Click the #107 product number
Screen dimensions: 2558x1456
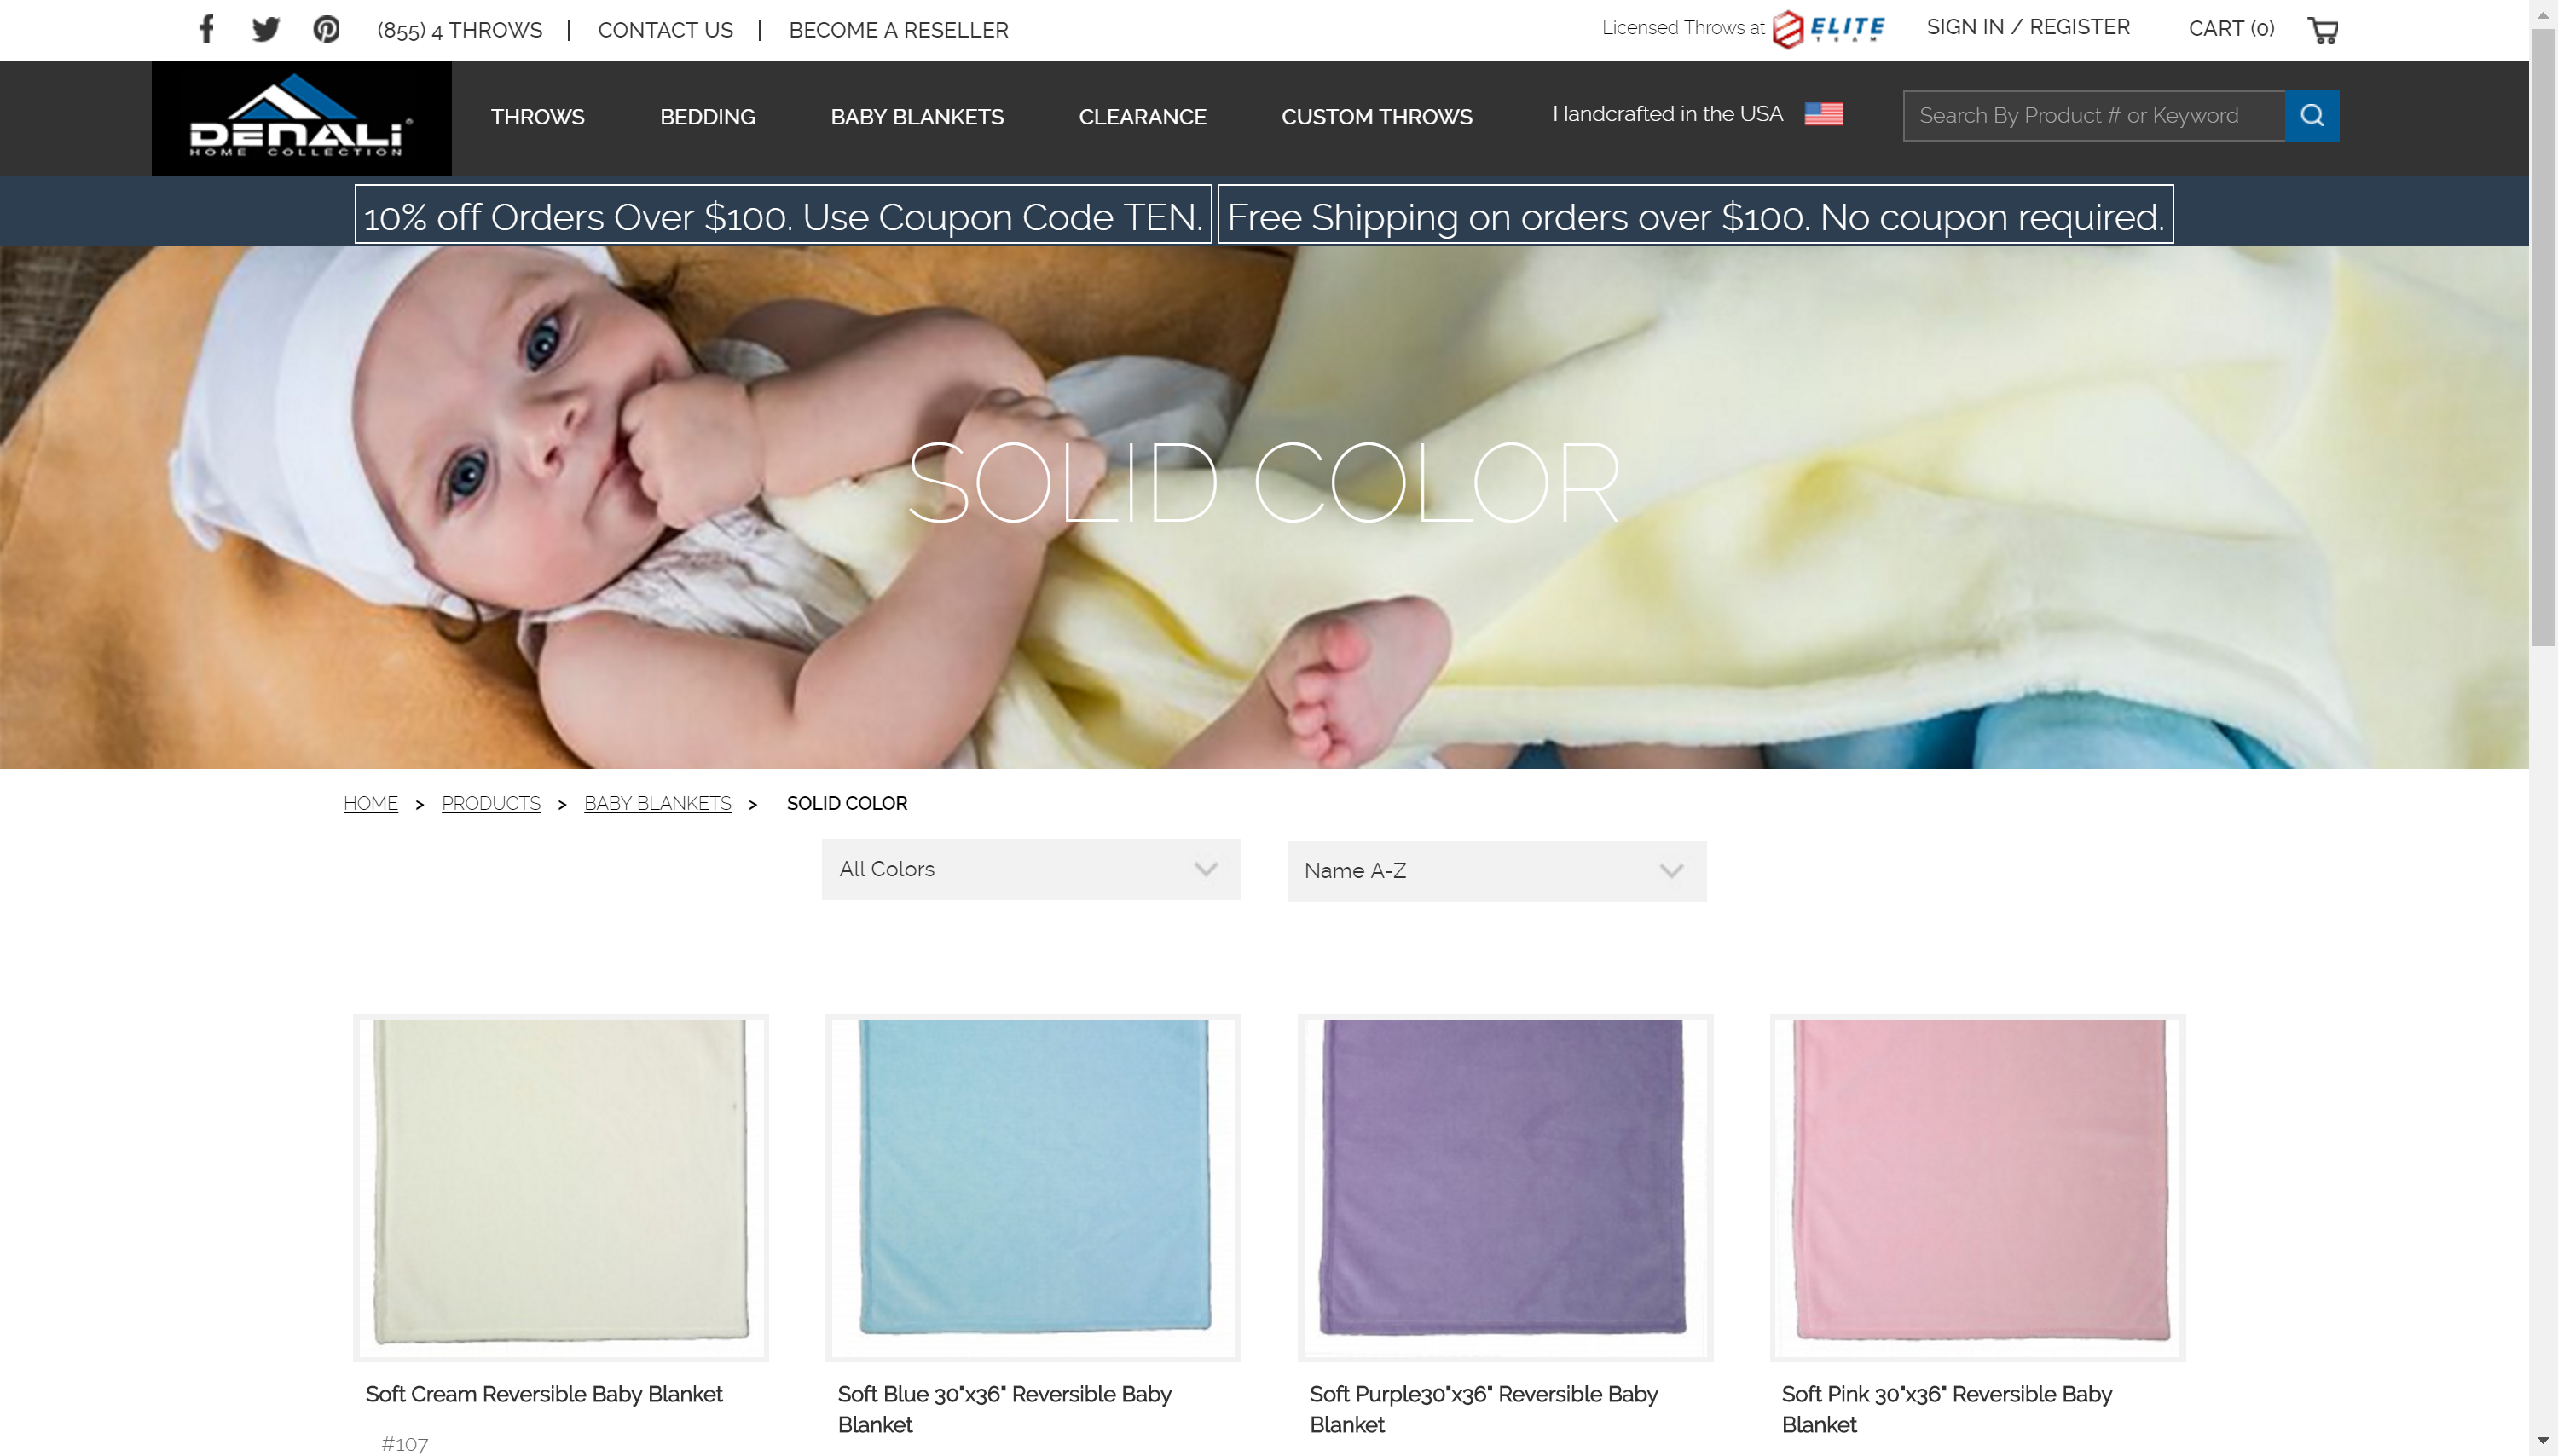(x=405, y=1443)
